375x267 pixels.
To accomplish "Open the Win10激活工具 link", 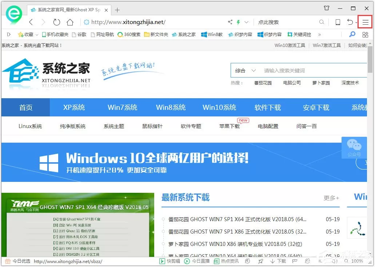I will point(290,45).
